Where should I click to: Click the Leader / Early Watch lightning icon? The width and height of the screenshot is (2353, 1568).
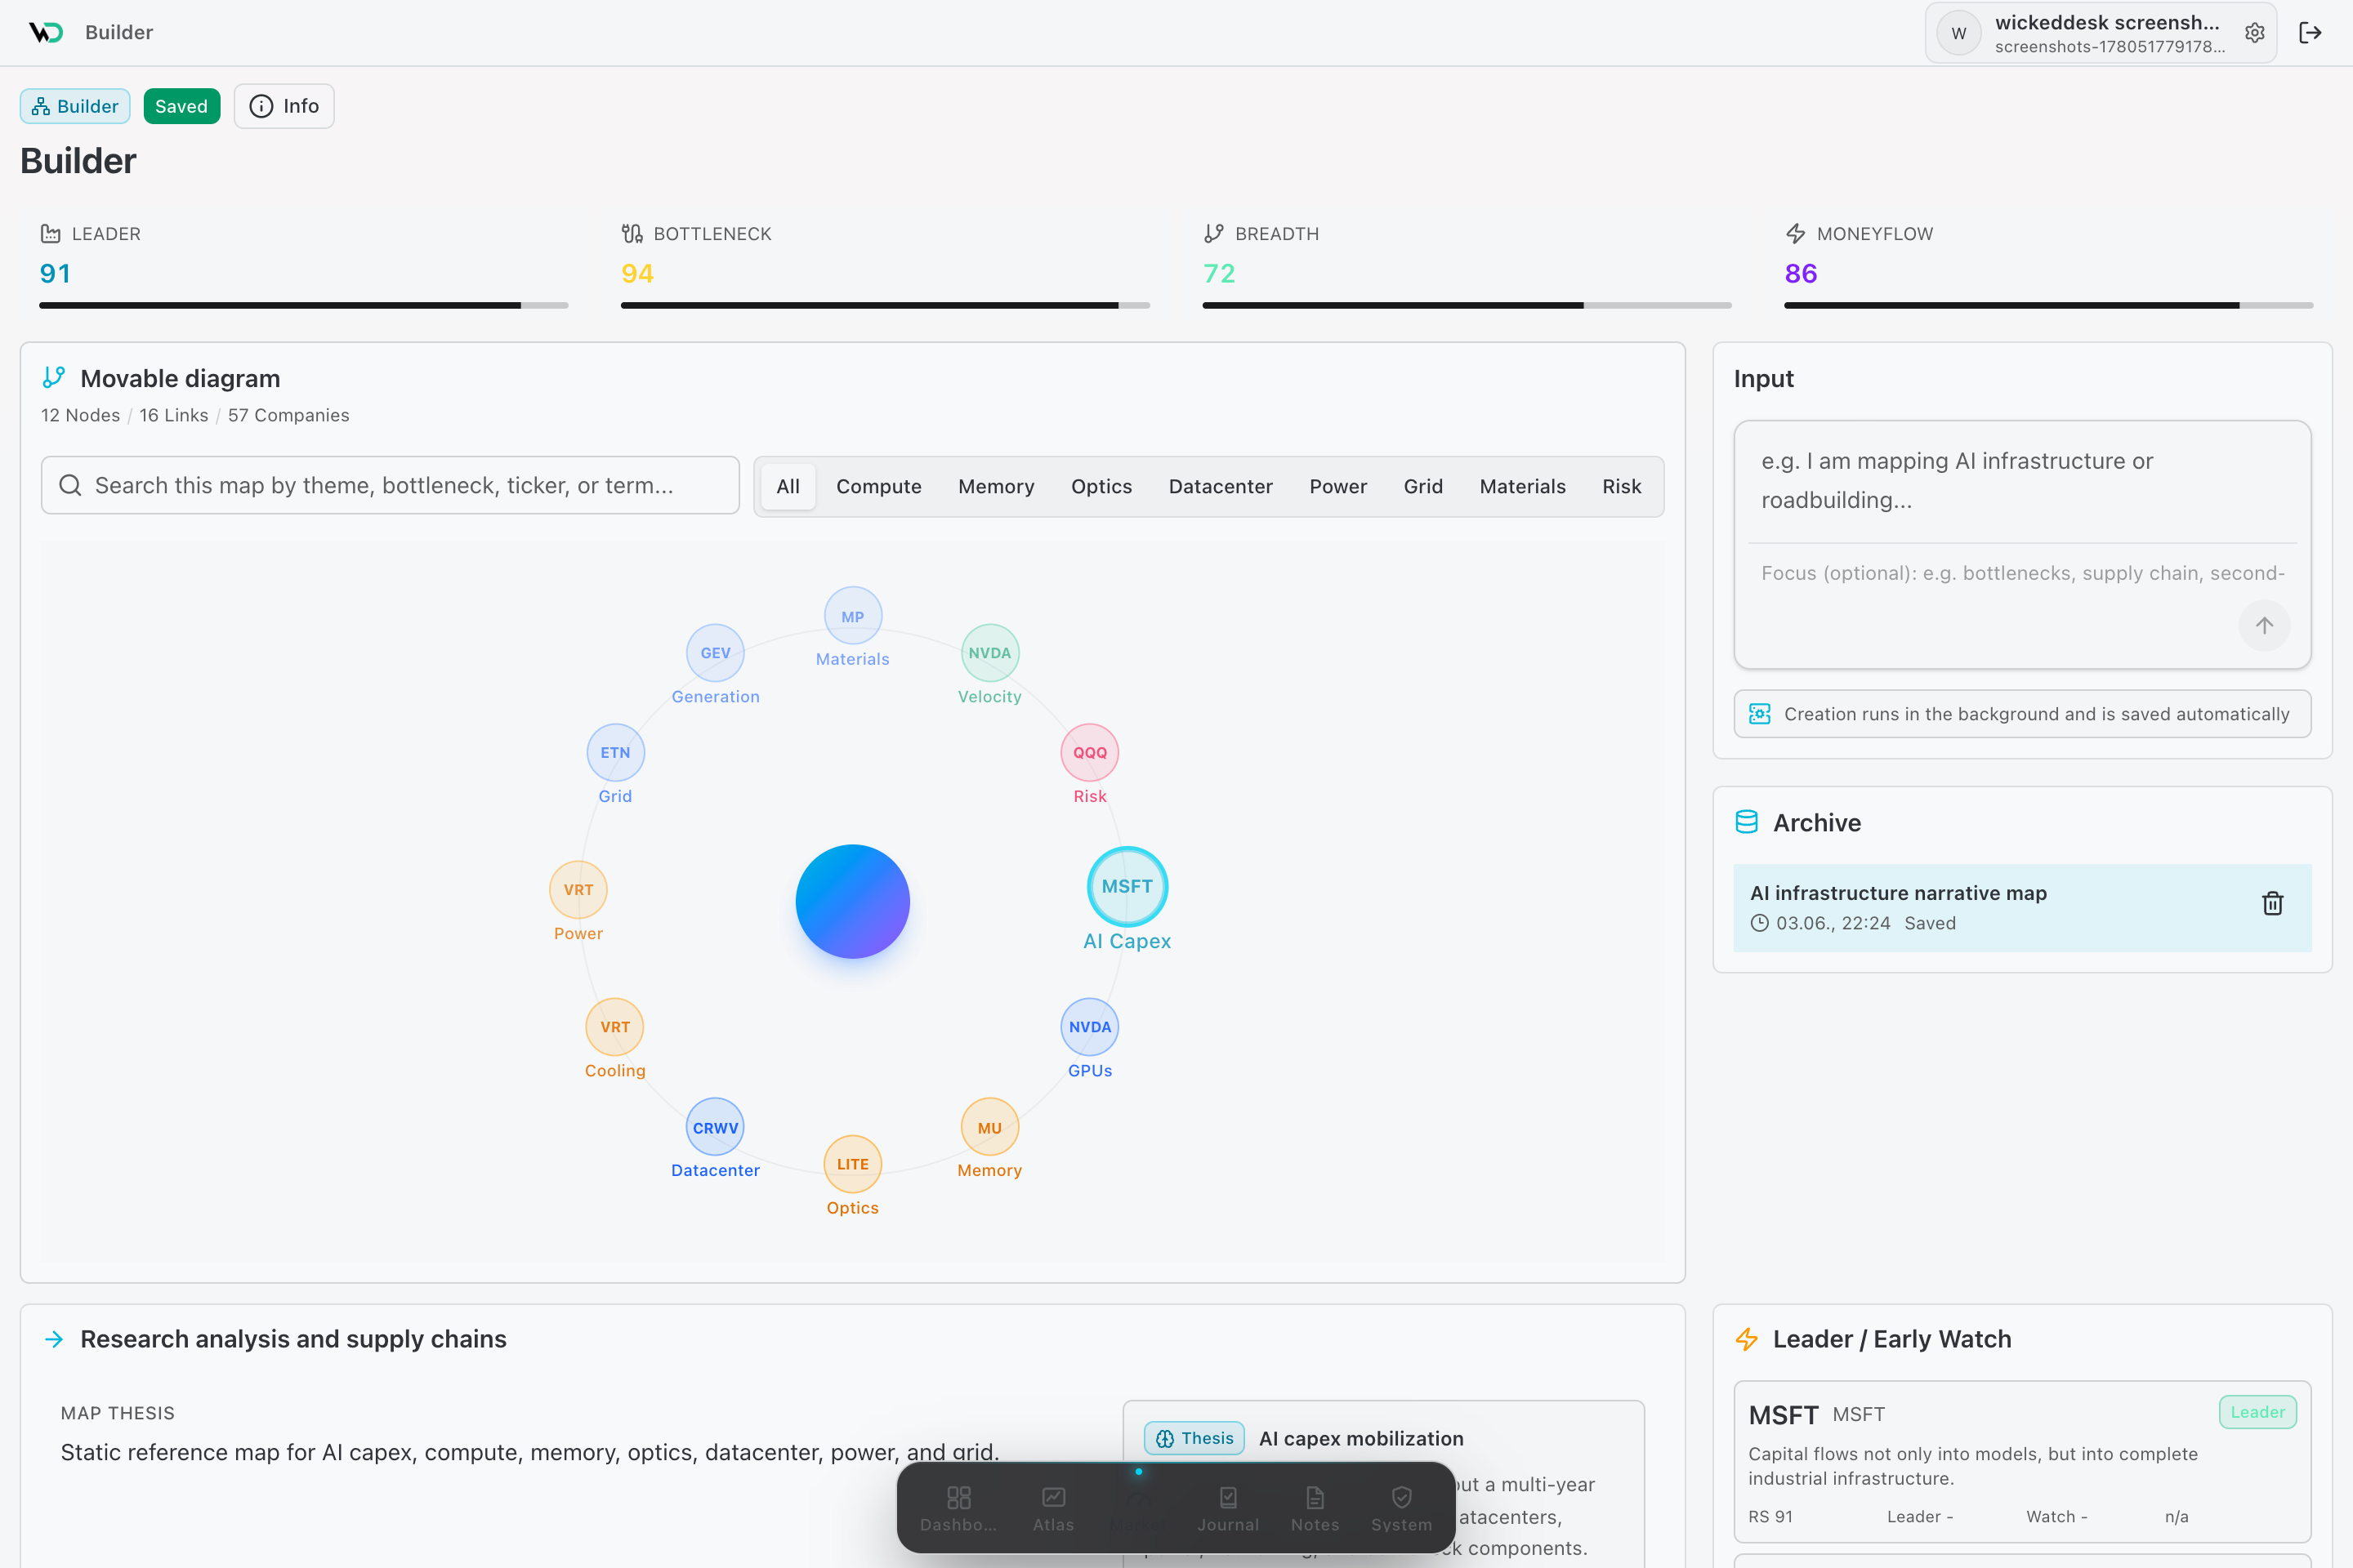pos(1747,1339)
